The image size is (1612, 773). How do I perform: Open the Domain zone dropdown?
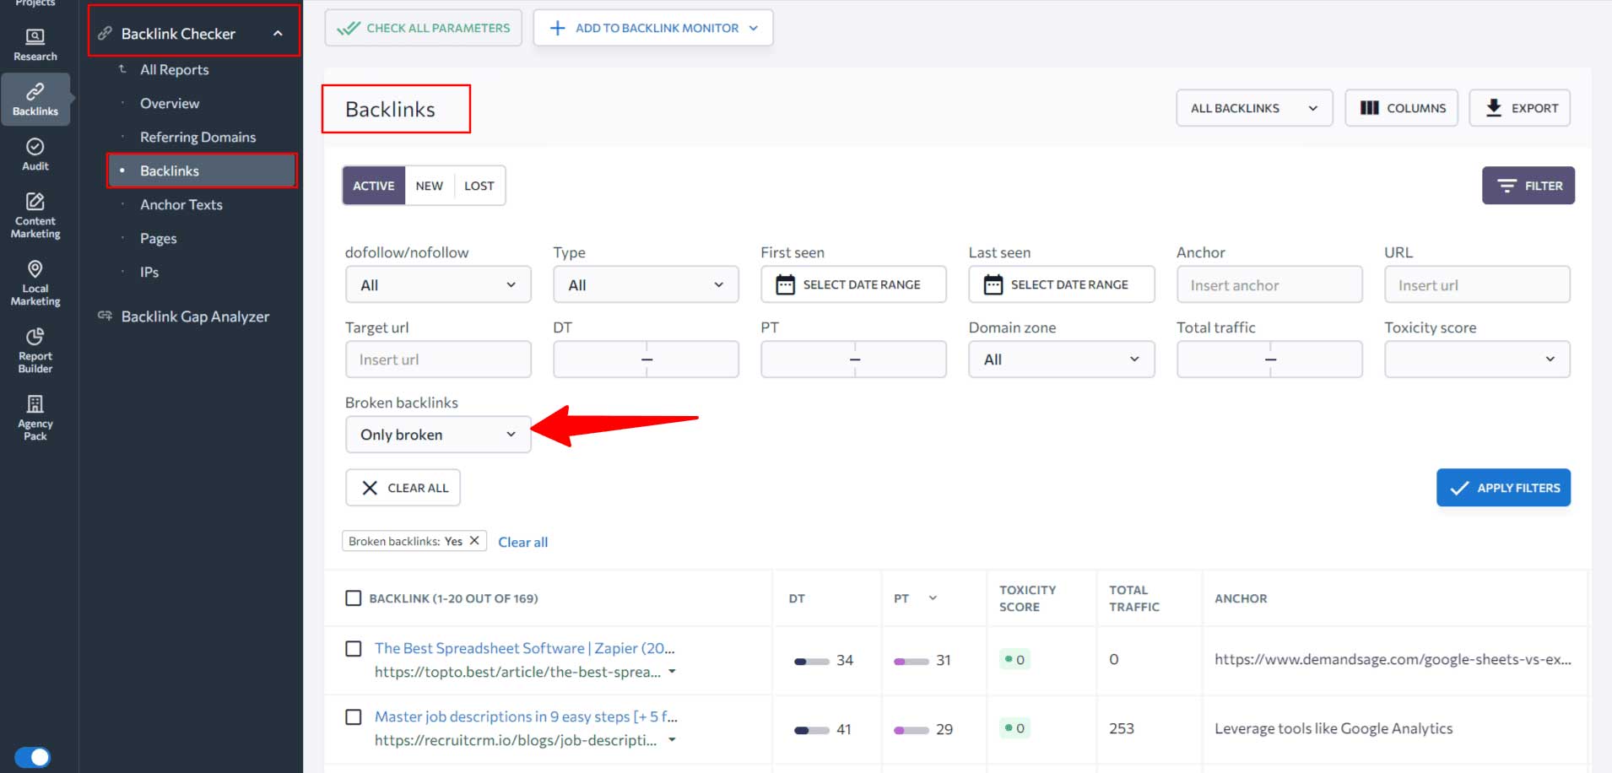point(1062,359)
